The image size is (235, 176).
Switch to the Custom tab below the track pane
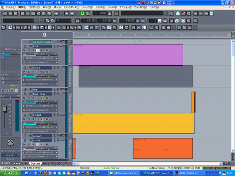(35, 164)
